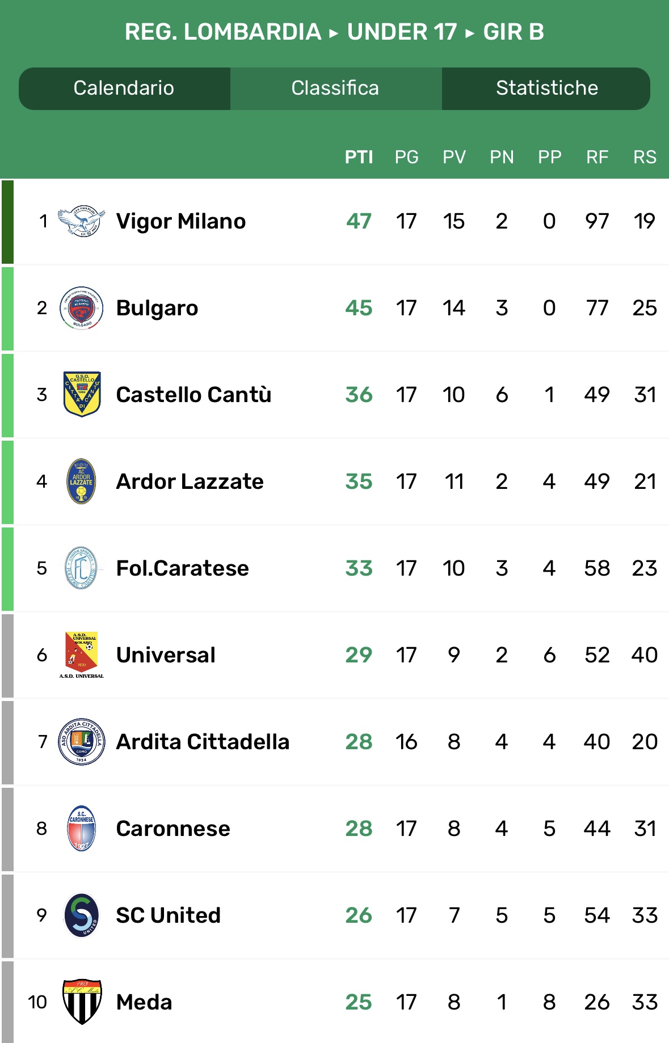Click the Ardita Cittadella round crest
669x1043 pixels.
point(82,742)
